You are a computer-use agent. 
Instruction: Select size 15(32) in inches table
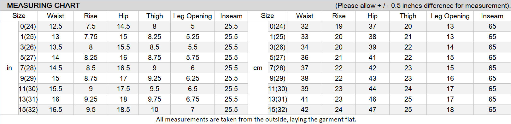tap(28, 109)
